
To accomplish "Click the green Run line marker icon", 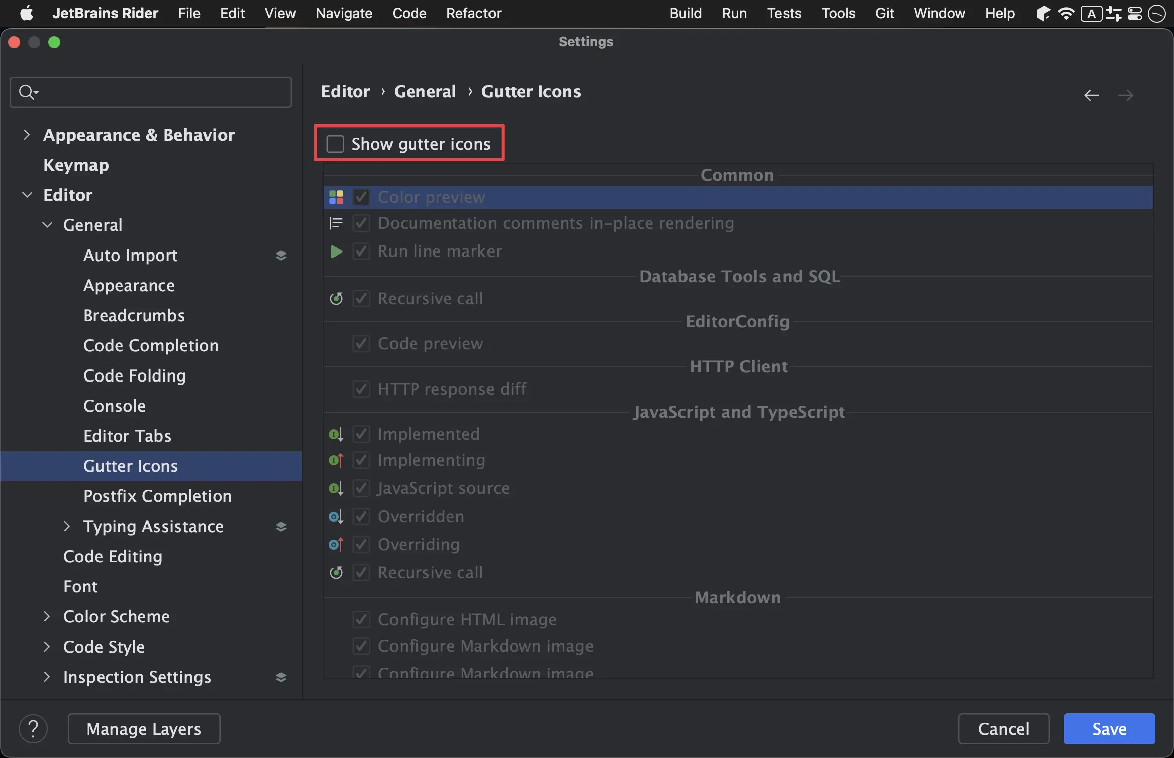I will (x=336, y=251).
